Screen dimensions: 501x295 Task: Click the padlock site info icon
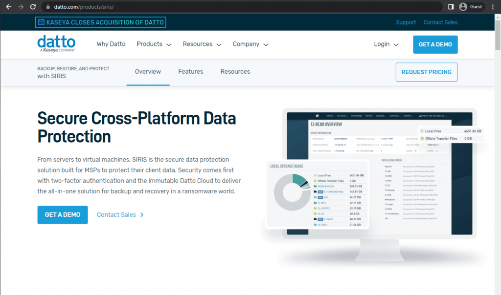pos(48,7)
